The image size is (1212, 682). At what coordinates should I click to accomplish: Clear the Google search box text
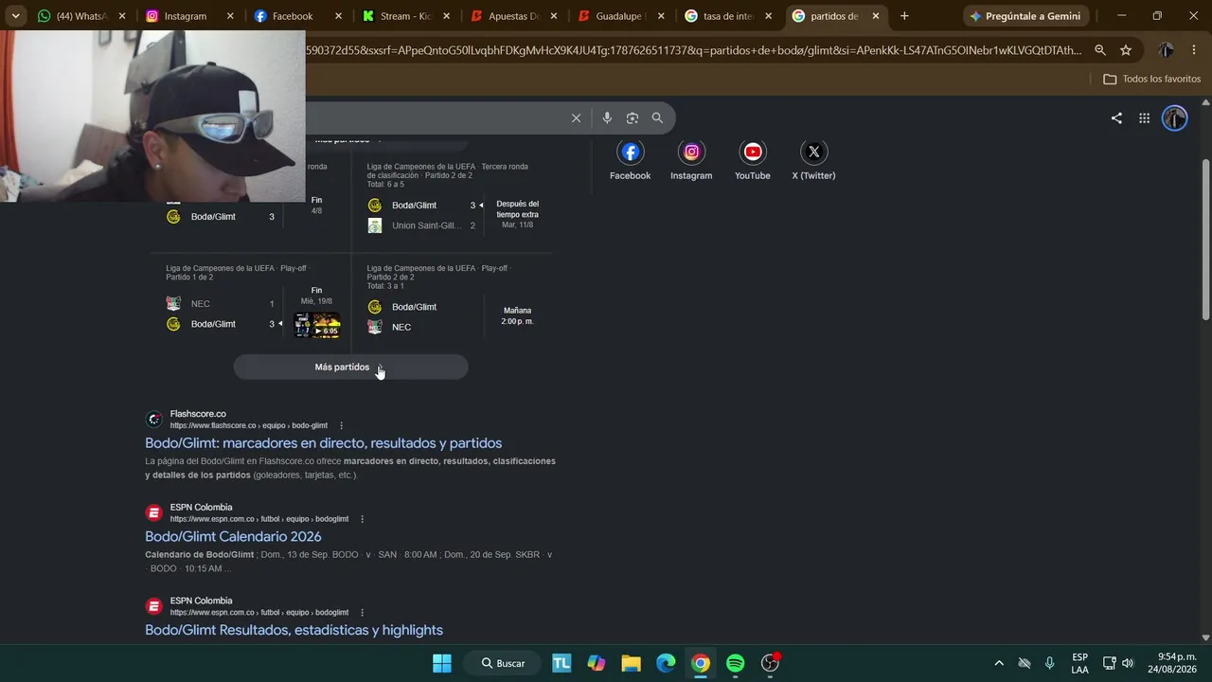click(576, 118)
